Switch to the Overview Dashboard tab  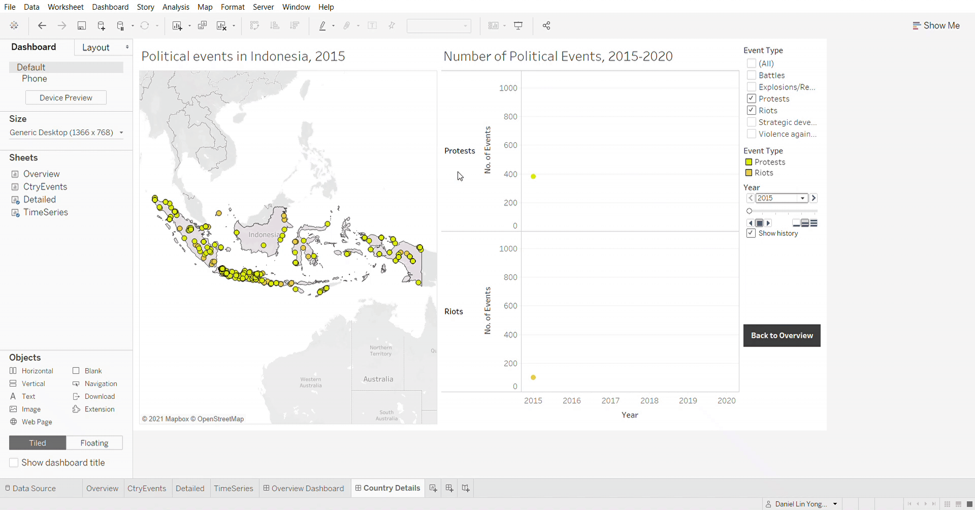pyautogui.click(x=304, y=488)
